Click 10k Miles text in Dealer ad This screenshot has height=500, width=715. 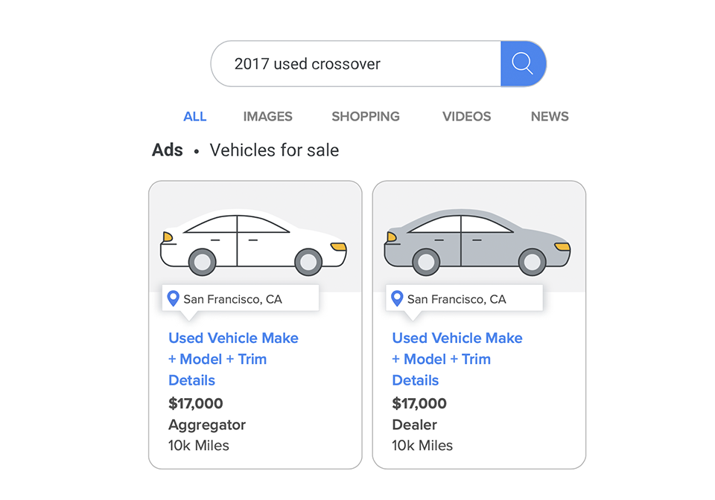coord(423,446)
